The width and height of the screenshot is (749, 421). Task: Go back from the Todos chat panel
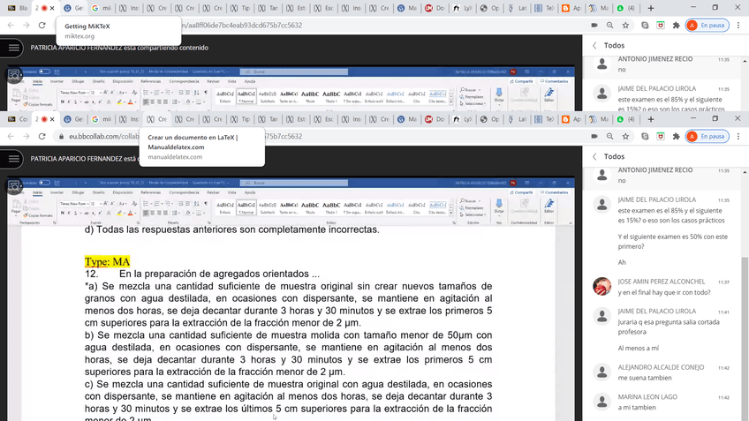[595, 156]
